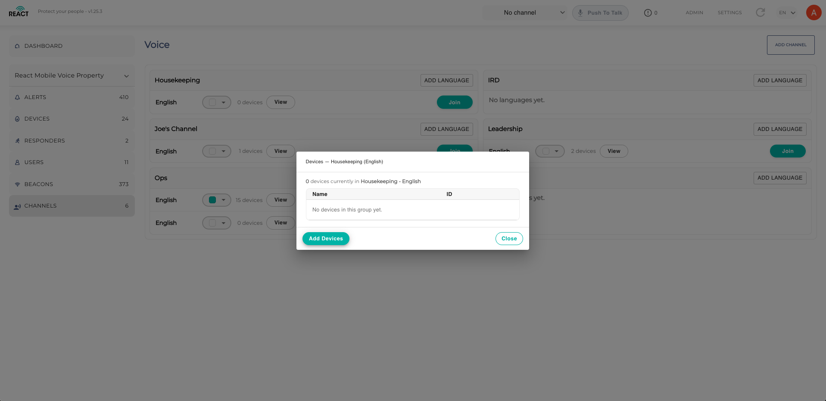Toggle Ops 15 devices teal checkbox
The width and height of the screenshot is (826, 401).
(212, 200)
